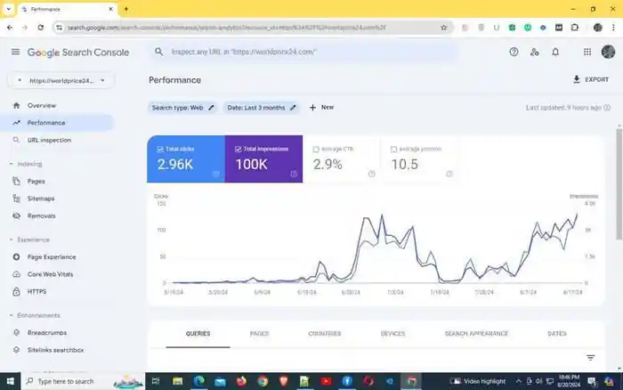Image resolution: width=623 pixels, height=390 pixels.
Task: Show hidden system tray icons
Action: pos(519,381)
